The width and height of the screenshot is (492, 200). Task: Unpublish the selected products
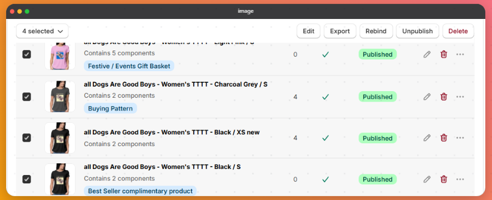click(x=418, y=31)
